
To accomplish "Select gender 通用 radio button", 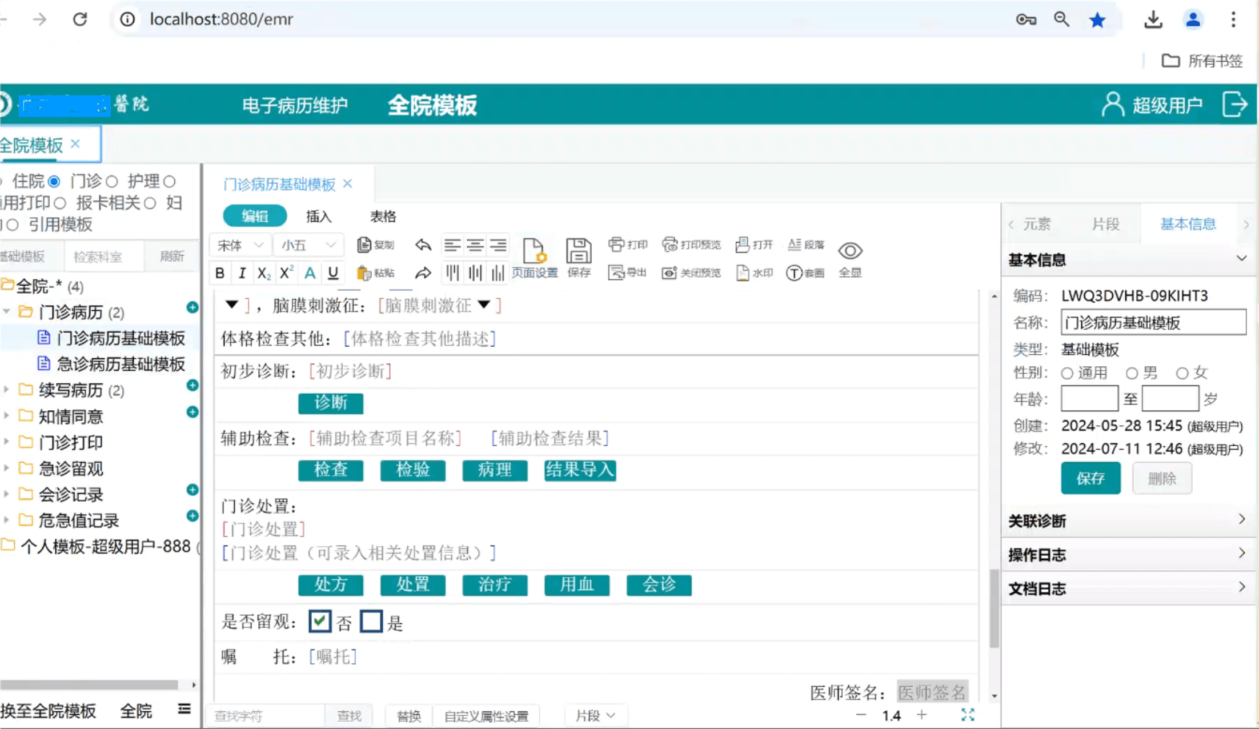I will click(x=1067, y=373).
